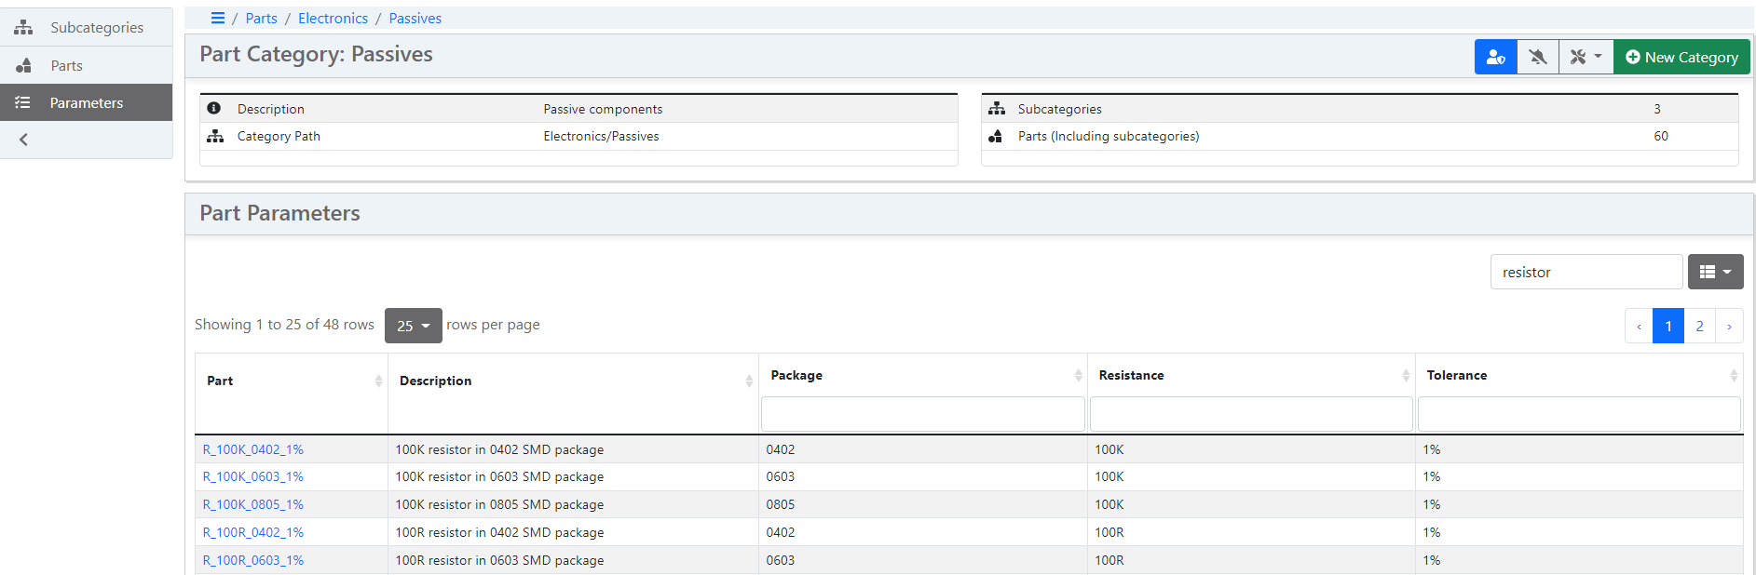This screenshot has height=575, width=1756.
Task: Go to previous page arrow
Action: click(x=1639, y=327)
